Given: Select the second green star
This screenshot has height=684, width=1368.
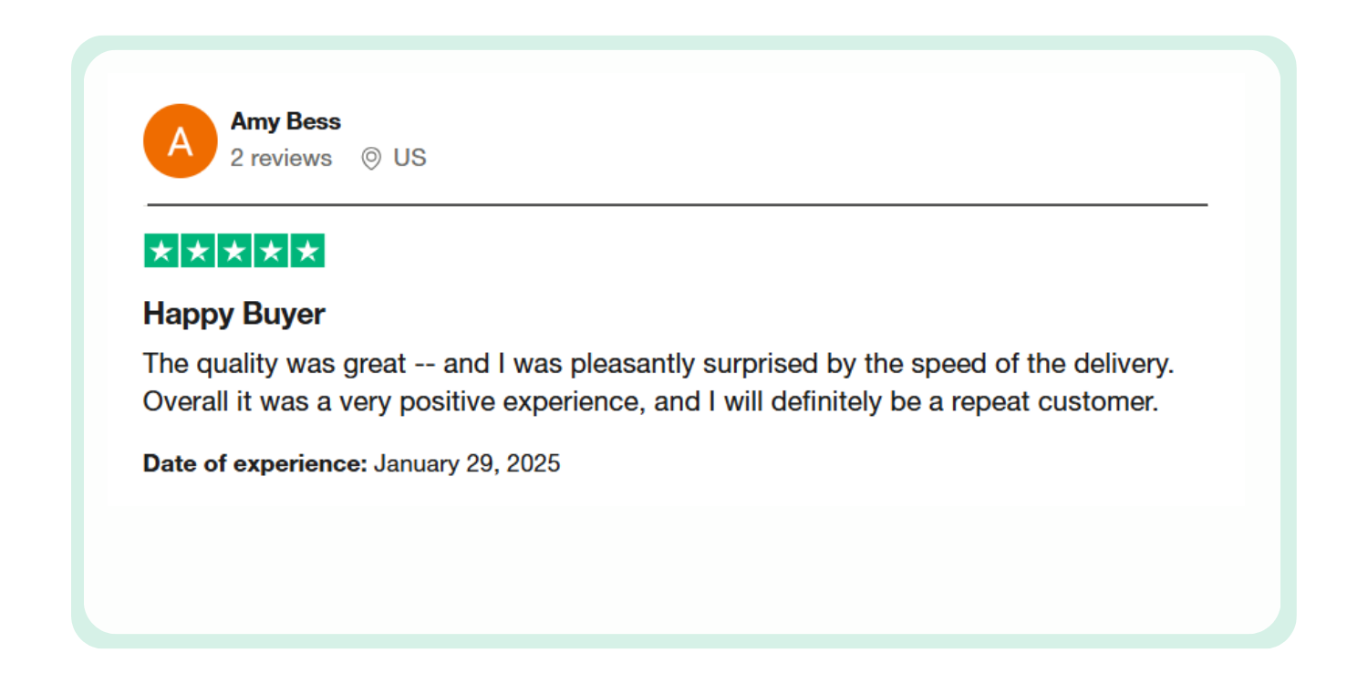Looking at the screenshot, I should pyautogui.click(x=198, y=251).
